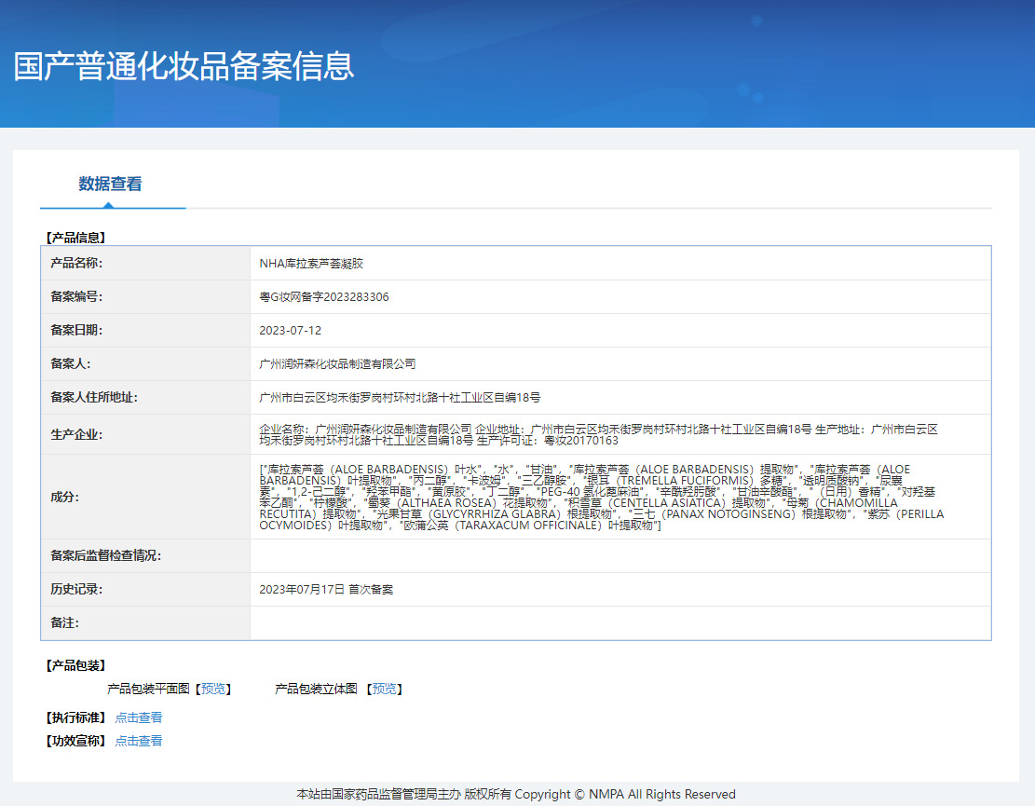
Task: Select product name NHA库拉索芦荟凝胶
Action: coord(309,264)
